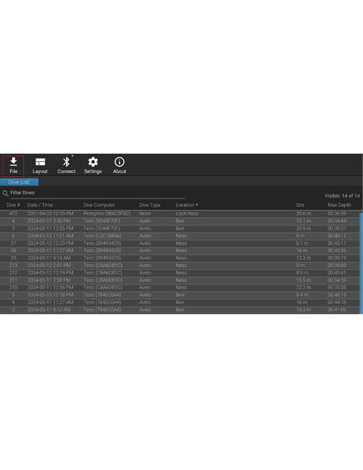This screenshot has width=363, height=470.
Task: Click the duration '00:43:41'
Action: pyautogui.click(x=337, y=273)
